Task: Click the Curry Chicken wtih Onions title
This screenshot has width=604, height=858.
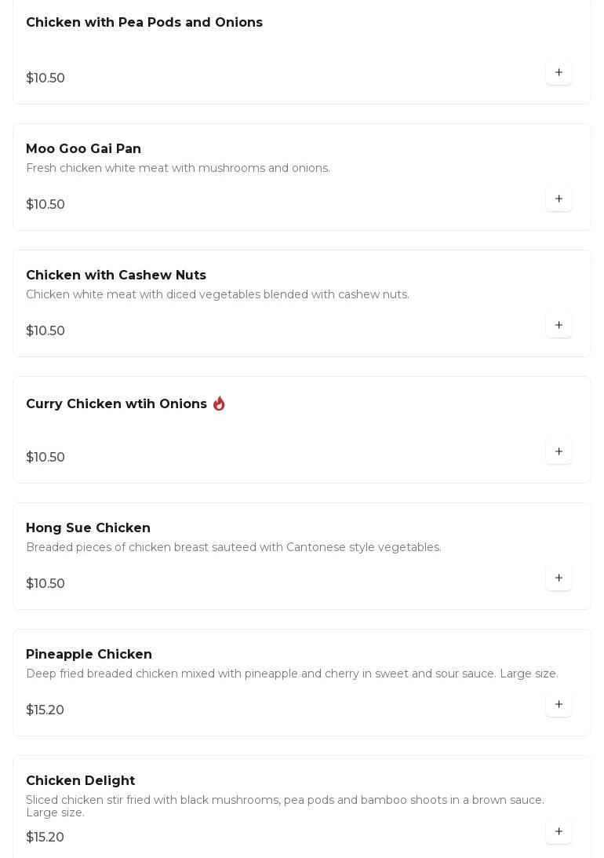Action: coord(116,404)
